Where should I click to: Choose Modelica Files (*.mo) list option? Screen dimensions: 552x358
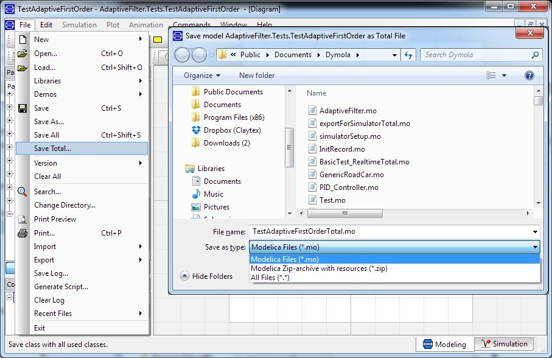[394, 259]
